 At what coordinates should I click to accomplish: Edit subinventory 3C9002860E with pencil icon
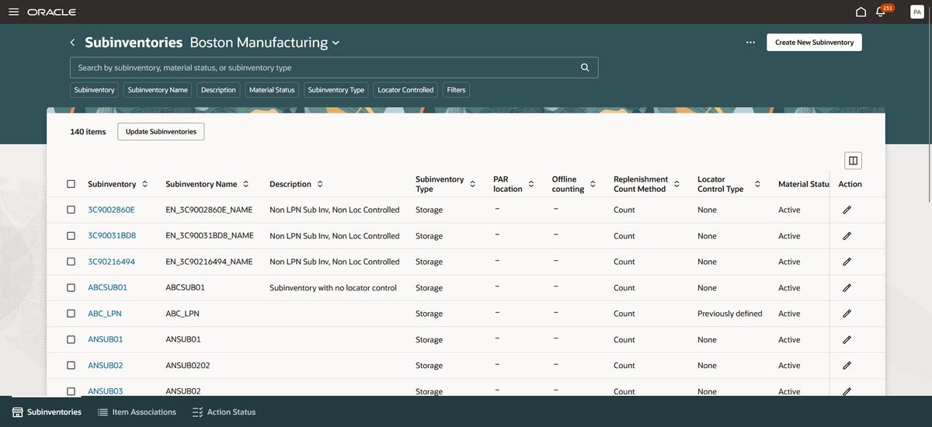tap(847, 210)
